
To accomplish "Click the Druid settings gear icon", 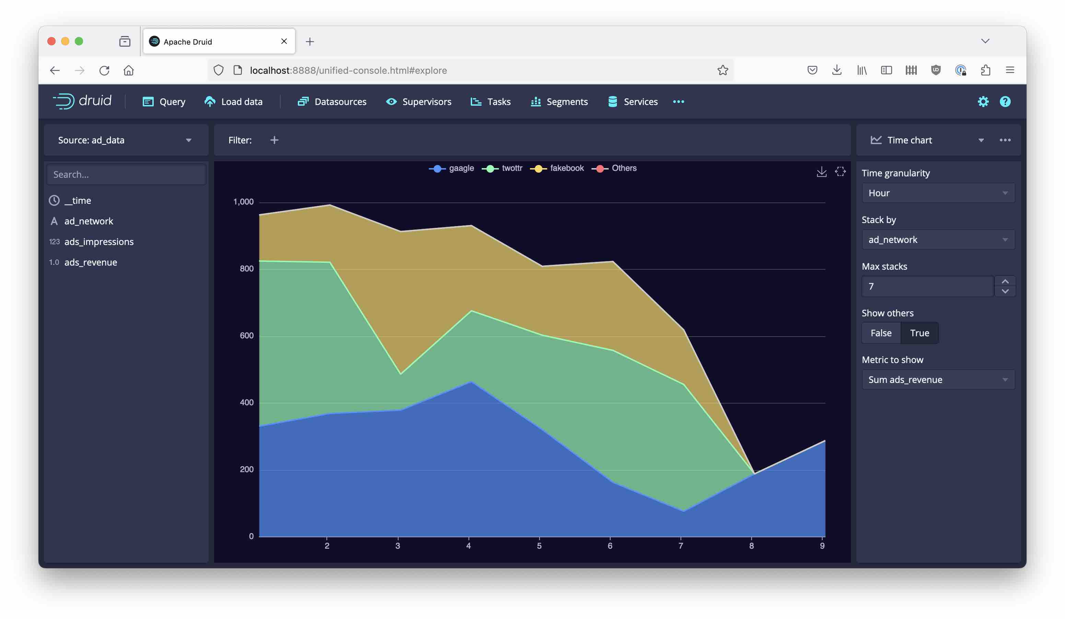I will click(983, 102).
